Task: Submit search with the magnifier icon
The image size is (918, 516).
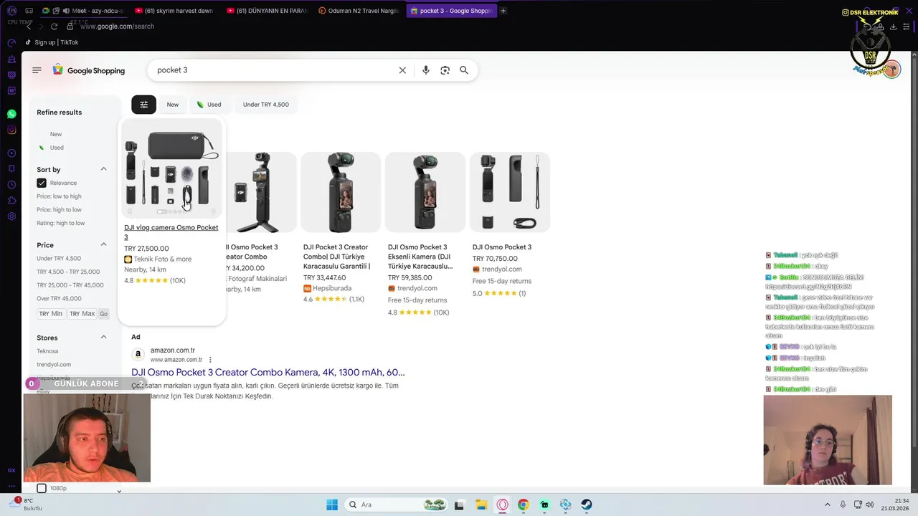Action: [464, 70]
